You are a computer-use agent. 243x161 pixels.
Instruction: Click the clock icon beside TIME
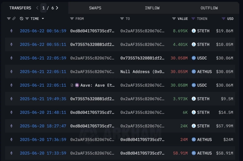22,19
